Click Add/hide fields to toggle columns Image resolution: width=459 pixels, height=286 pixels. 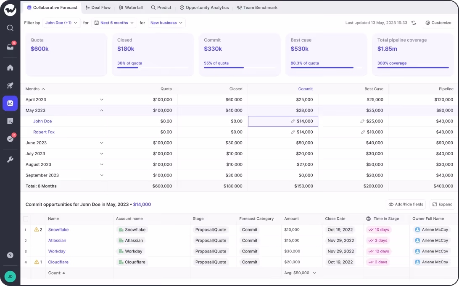pyautogui.click(x=406, y=204)
